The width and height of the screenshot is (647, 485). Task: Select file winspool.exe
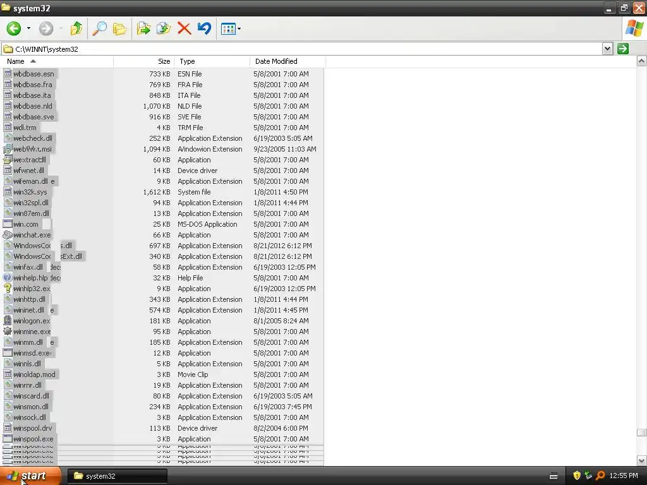[33, 439]
